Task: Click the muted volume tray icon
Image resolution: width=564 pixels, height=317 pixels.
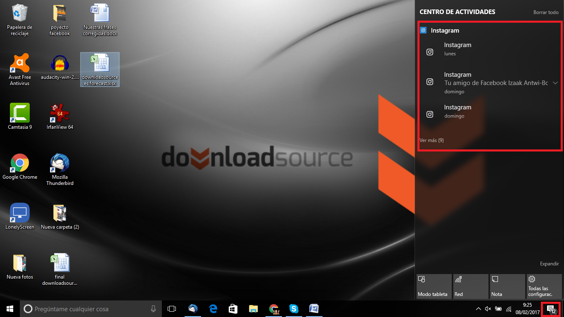Action: tap(488, 309)
